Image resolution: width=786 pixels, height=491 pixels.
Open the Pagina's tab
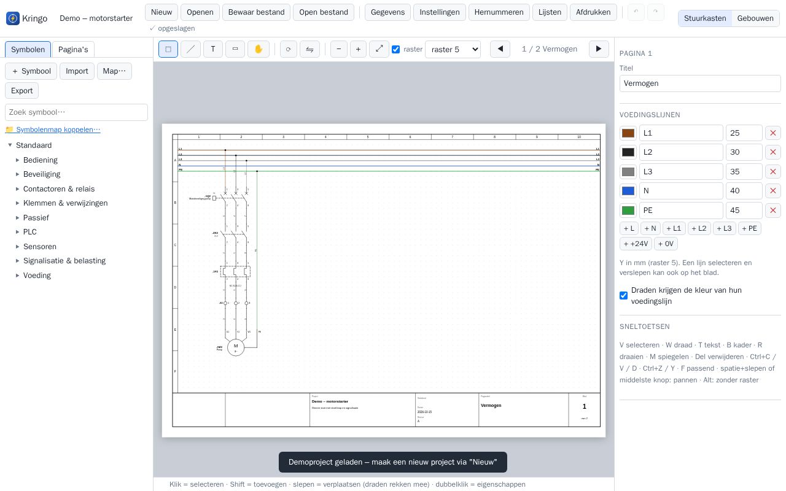pyautogui.click(x=73, y=50)
